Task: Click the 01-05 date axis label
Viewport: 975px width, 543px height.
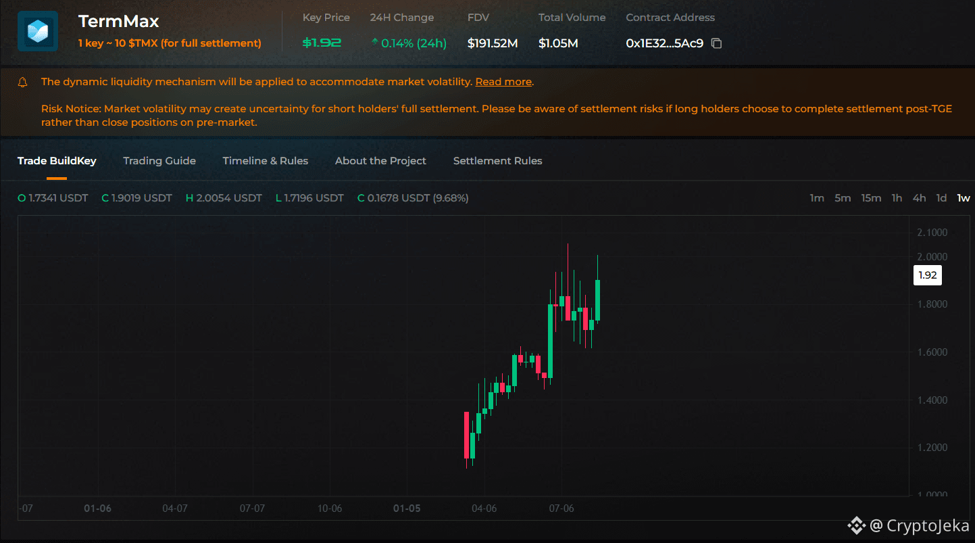Action: 407,509
